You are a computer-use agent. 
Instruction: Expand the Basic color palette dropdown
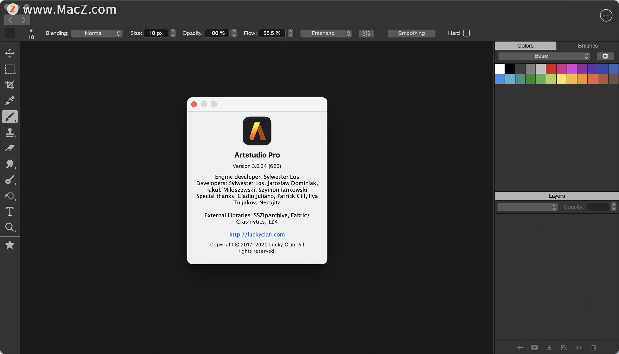click(544, 56)
